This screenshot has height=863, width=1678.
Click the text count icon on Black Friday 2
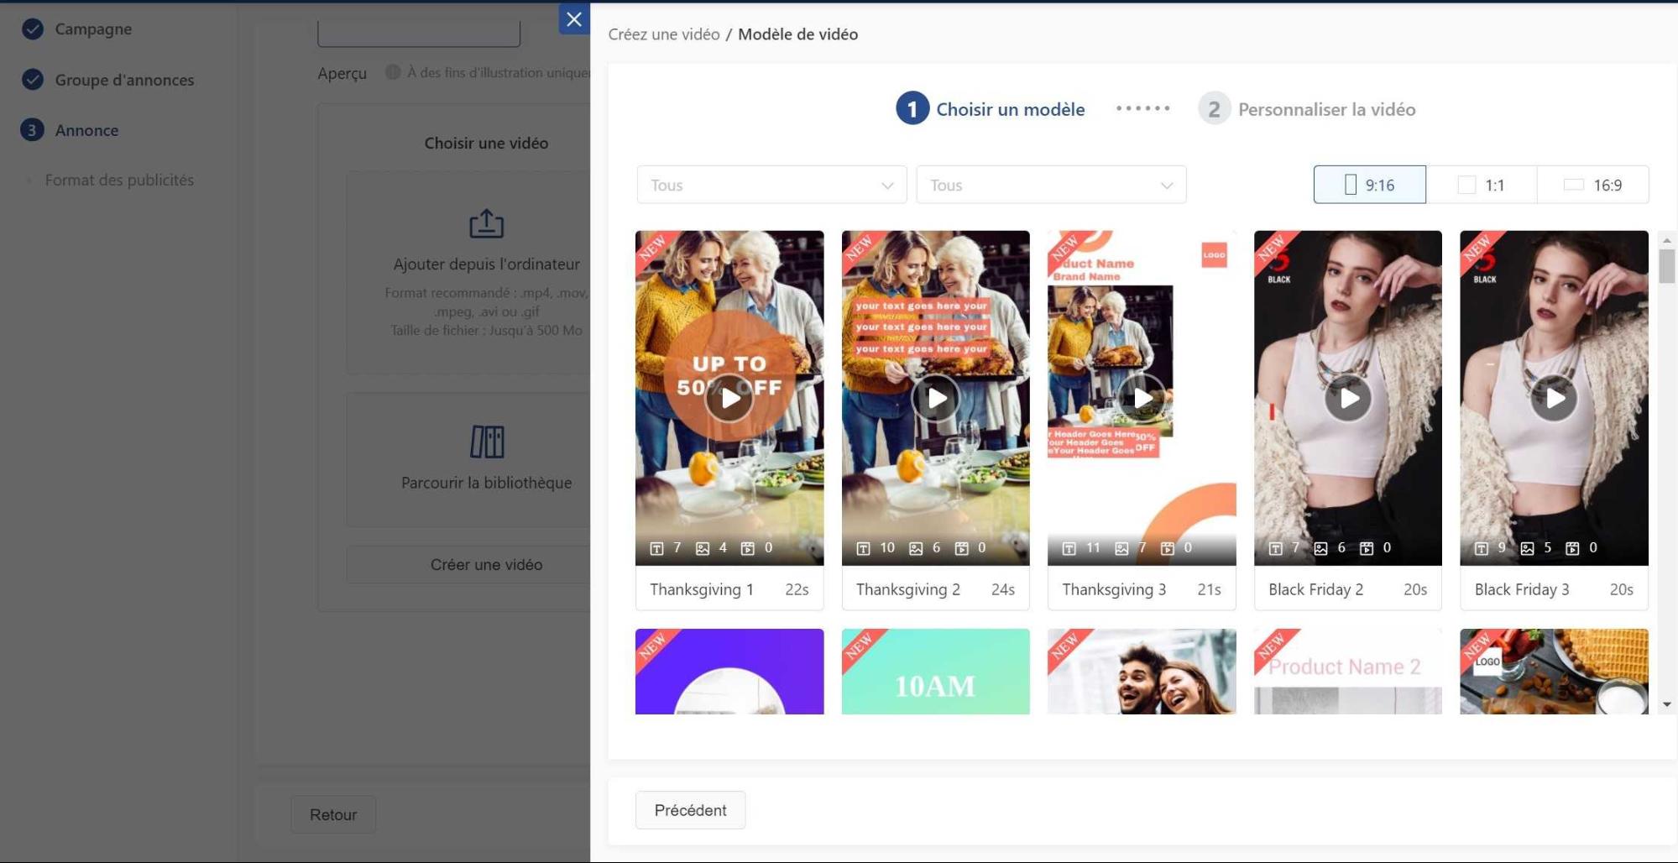(x=1276, y=548)
